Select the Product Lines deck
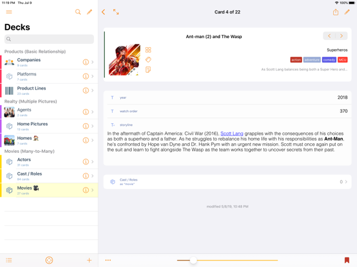The height and width of the screenshot is (267, 357). [x=49, y=90]
